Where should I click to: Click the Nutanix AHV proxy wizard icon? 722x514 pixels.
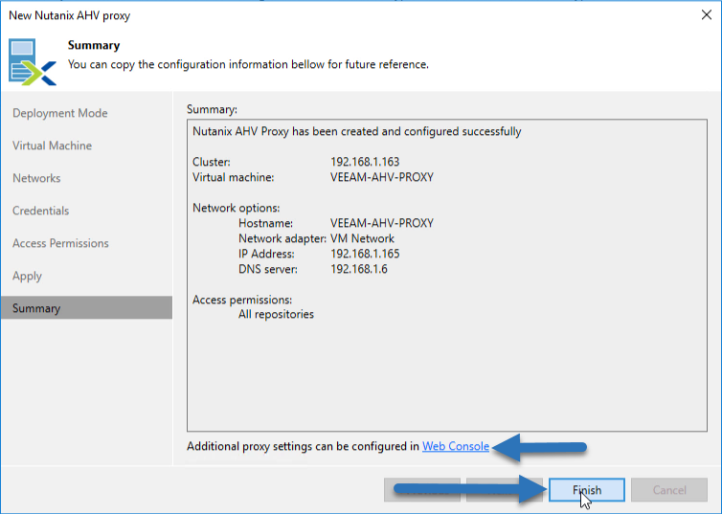tap(33, 62)
